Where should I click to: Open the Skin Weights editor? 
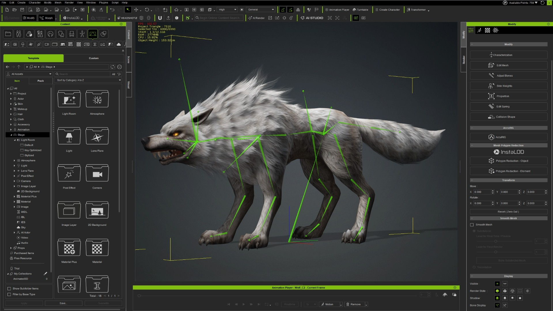click(x=508, y=86)
